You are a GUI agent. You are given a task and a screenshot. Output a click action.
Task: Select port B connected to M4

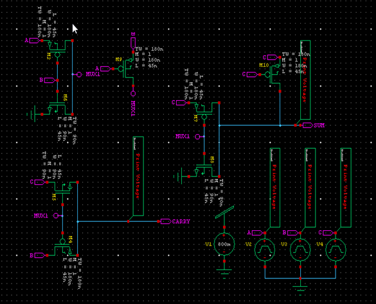coord(40,255)
